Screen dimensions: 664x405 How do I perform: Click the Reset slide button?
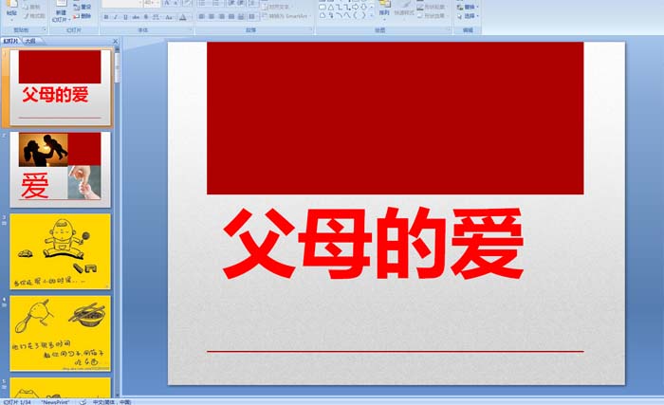[83, 7]
